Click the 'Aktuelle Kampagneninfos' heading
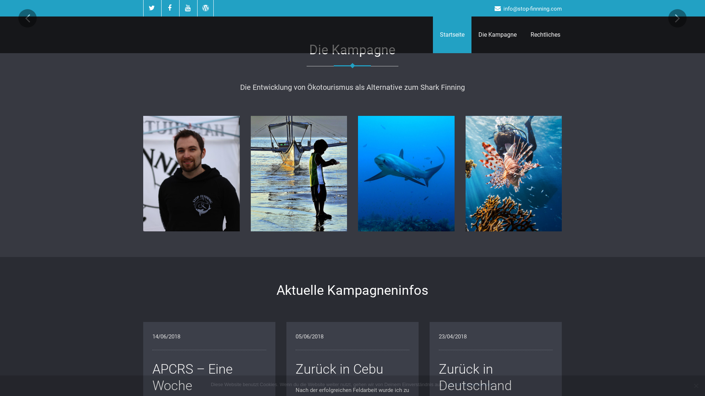 (352, 290)
